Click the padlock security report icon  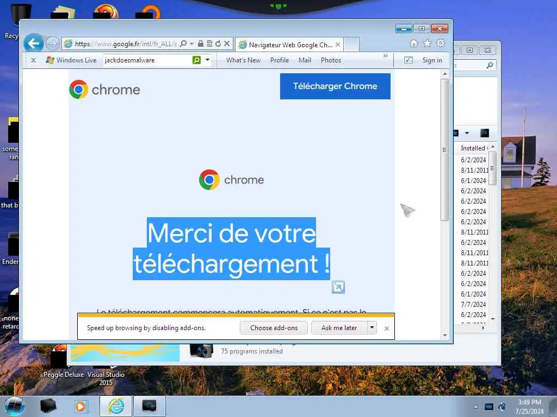tap(201, 43)
